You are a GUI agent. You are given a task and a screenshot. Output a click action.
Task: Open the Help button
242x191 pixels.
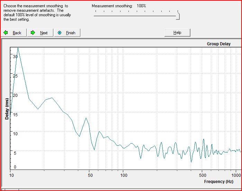click(177, 33)
